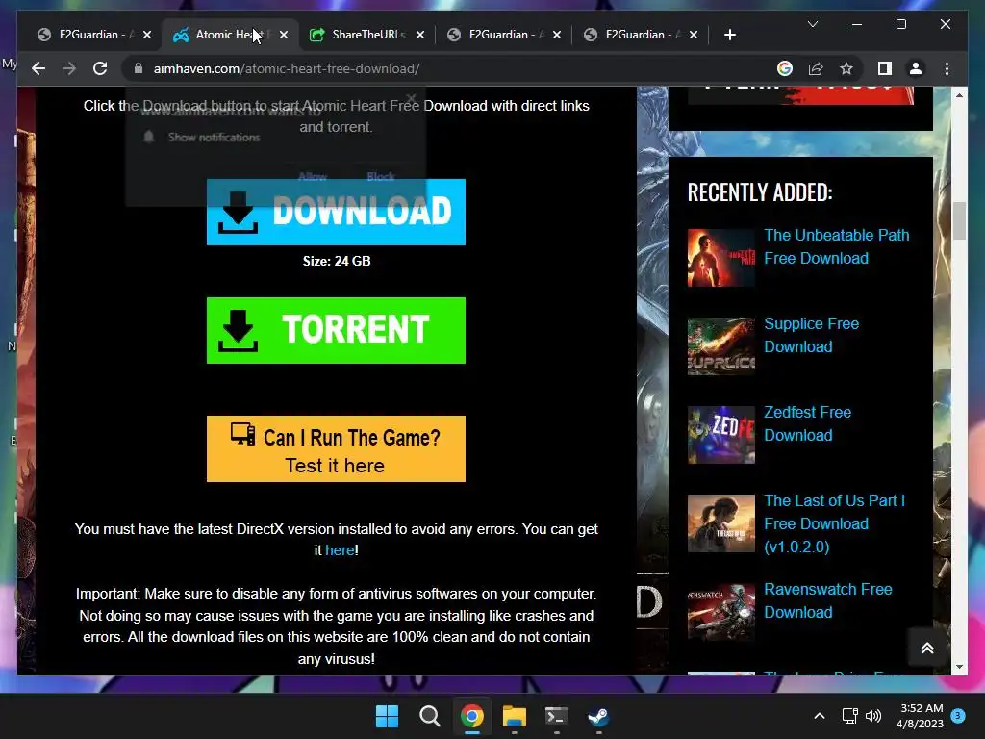
Task: Close the Atomic Heart tab
Action: 284,35
